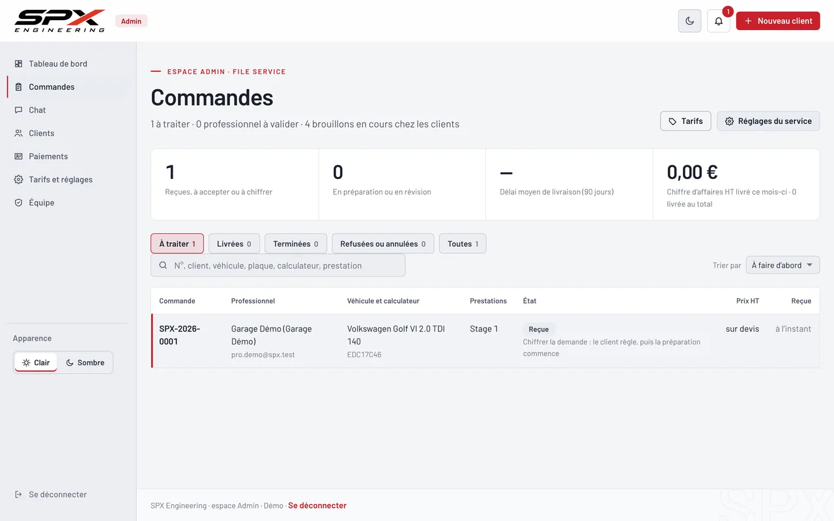Click the Garage Démo professional name
834x521 pixels.
click(272, 335)
